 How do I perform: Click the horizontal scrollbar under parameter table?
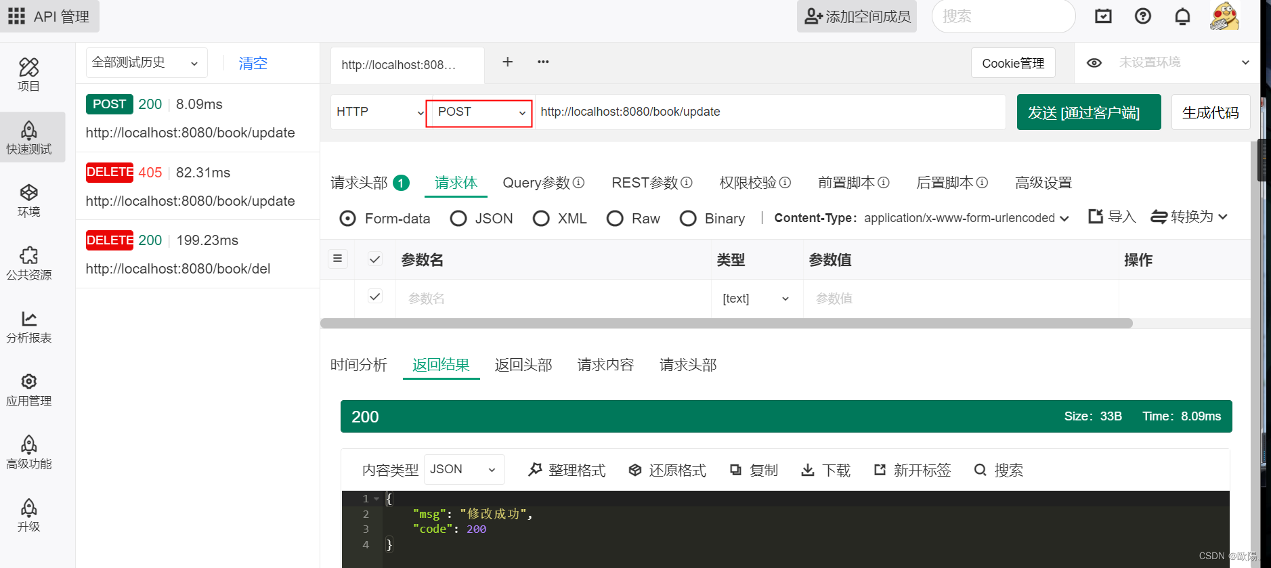(726, 323)
